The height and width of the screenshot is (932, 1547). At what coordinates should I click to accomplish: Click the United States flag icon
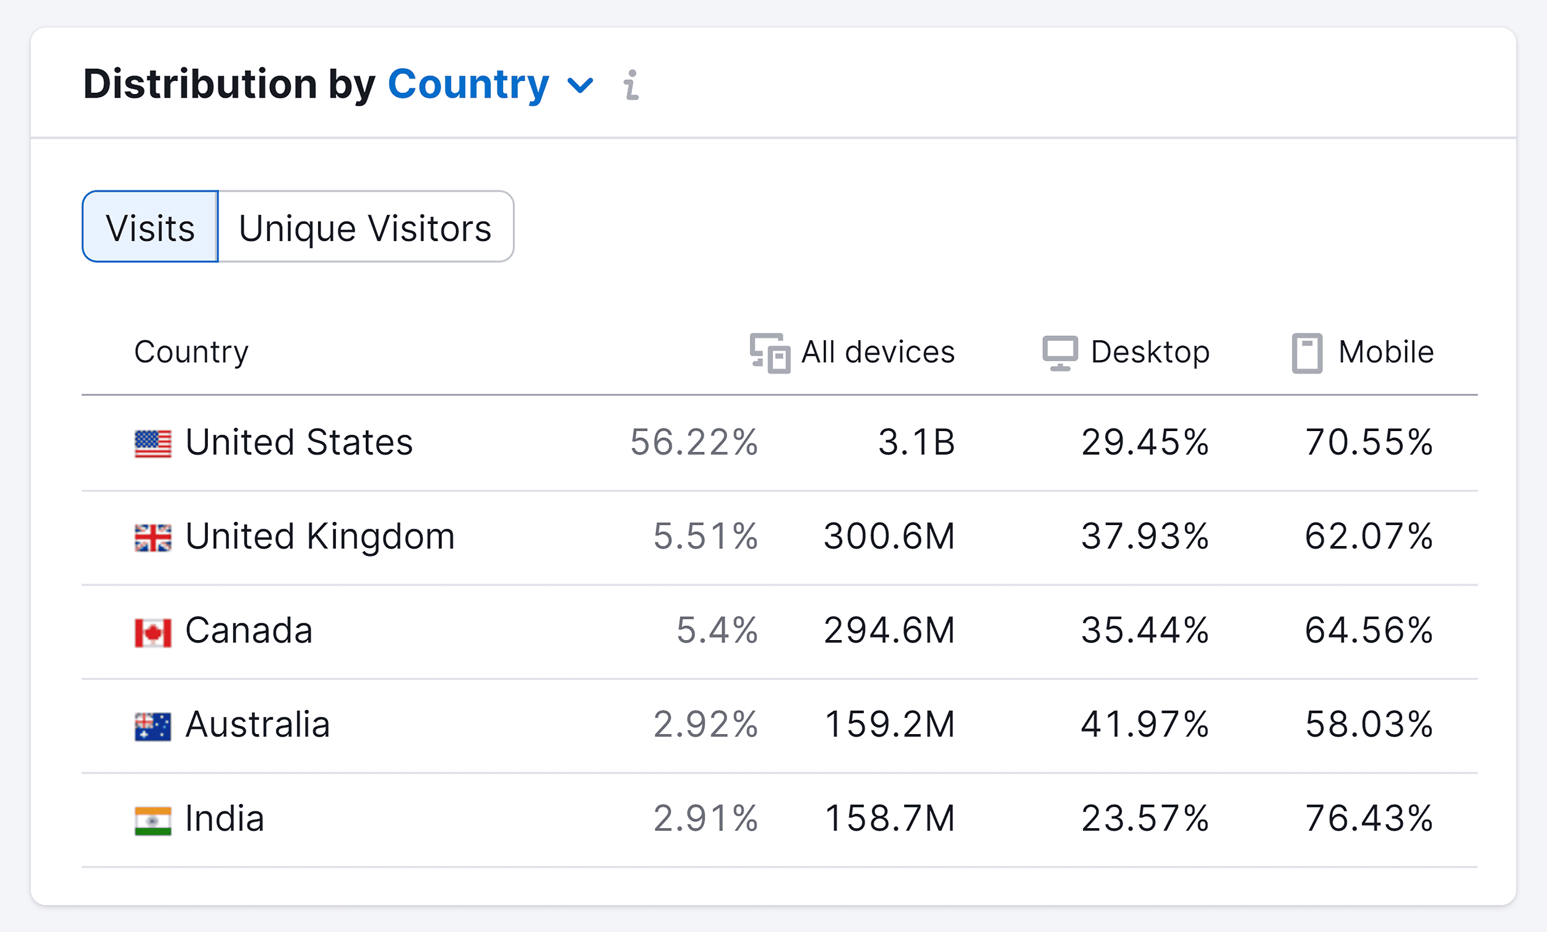click(153, 443)
